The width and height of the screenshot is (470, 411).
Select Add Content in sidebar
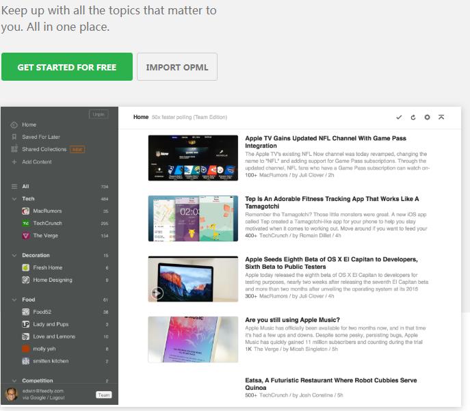pyautogui.click(x=37, y=162)
